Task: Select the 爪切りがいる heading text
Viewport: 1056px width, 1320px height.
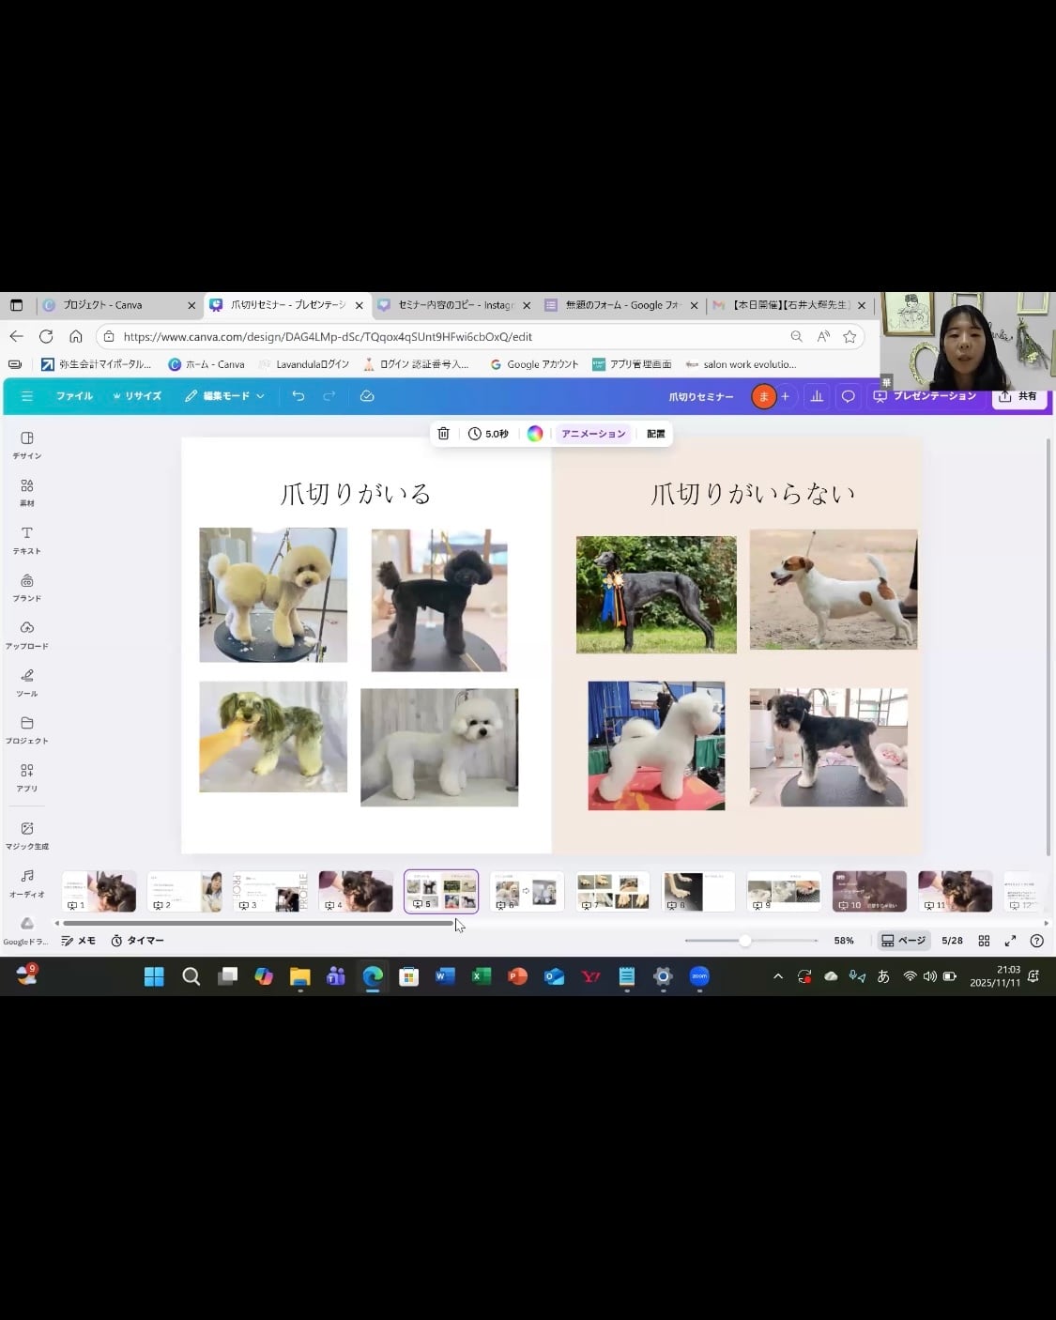Action: [356, 494]
